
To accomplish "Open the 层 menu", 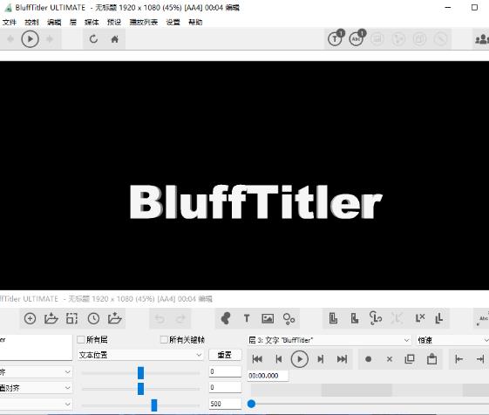I will click(73, 22).
